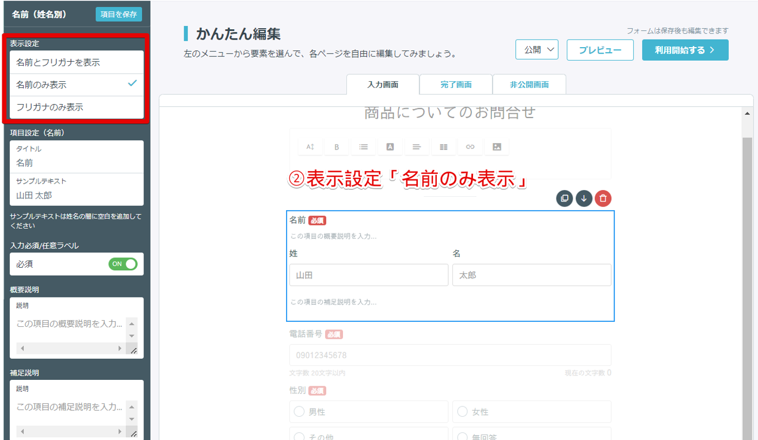Click the 文字数 20文字以内 hint

coord(318,373)
